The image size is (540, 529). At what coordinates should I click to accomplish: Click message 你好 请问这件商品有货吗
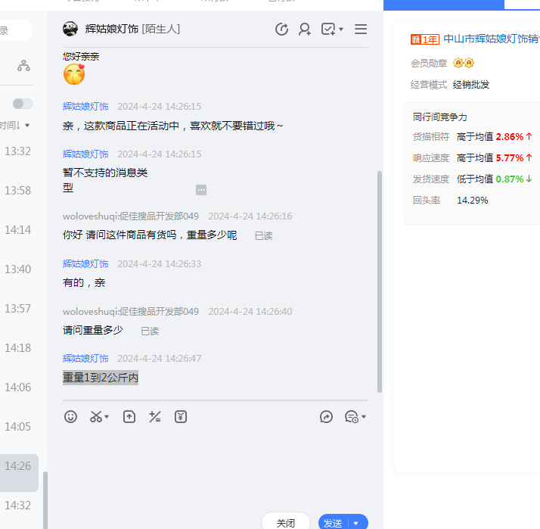[150, 235]
